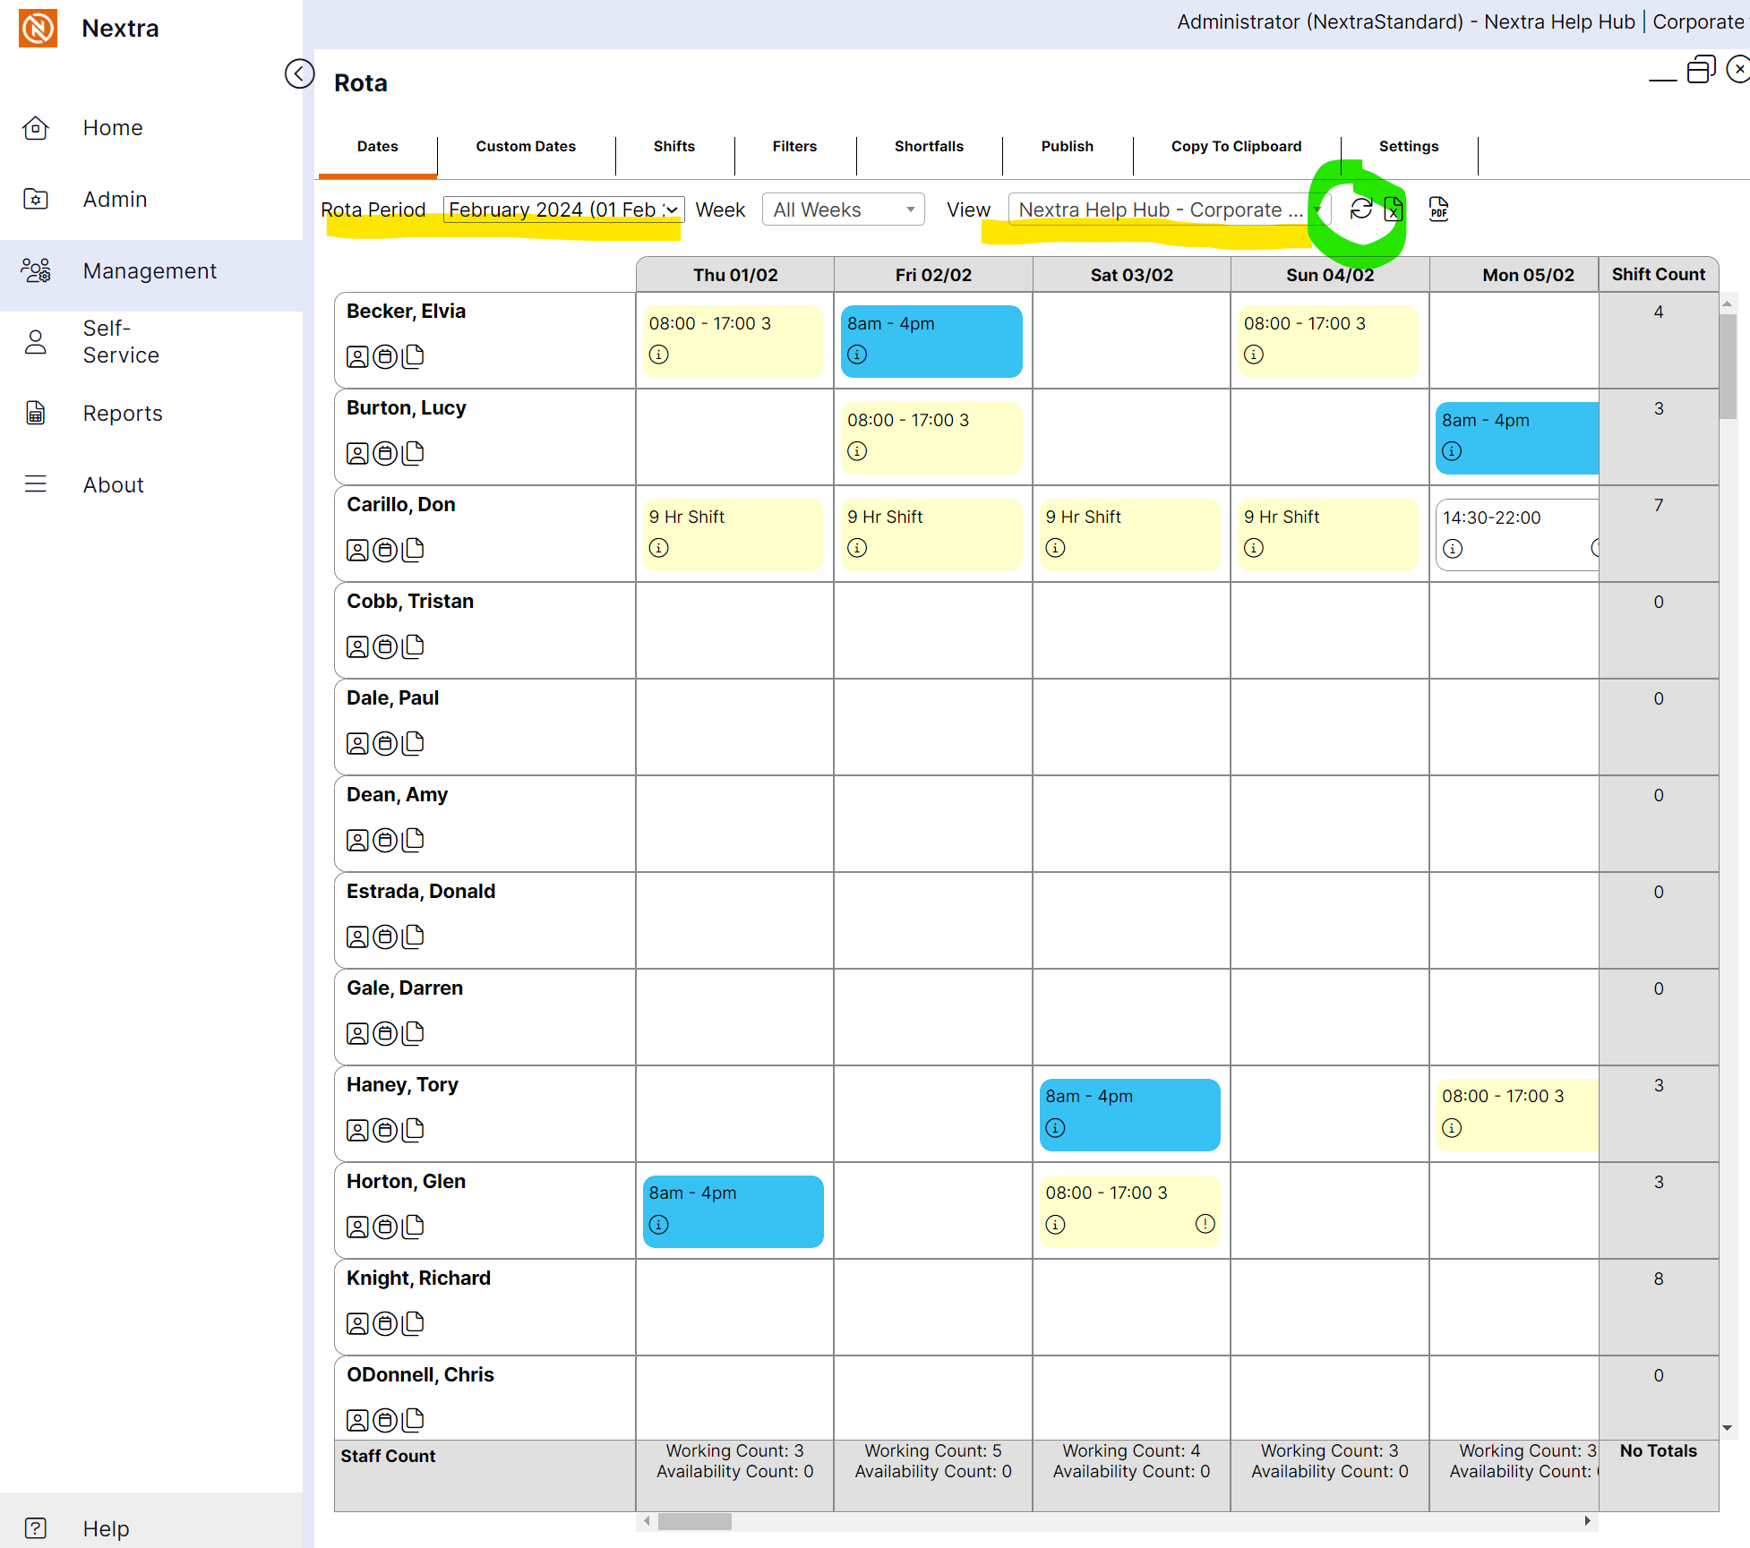
Task: Collapse the sidebar with the back arrow
Action: [299, 73]
